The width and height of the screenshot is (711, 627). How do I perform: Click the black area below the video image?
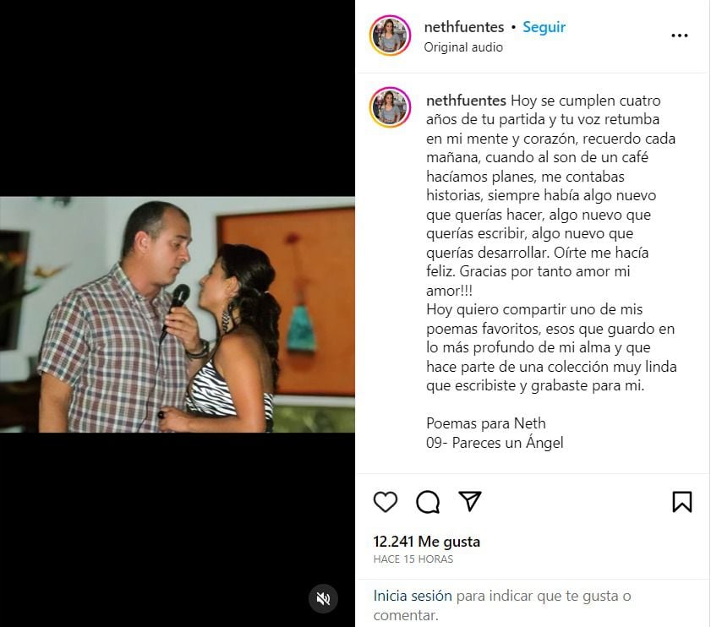178,530
